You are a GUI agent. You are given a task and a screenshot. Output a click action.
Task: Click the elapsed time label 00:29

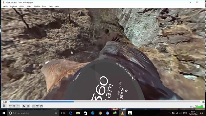point(5,102)
